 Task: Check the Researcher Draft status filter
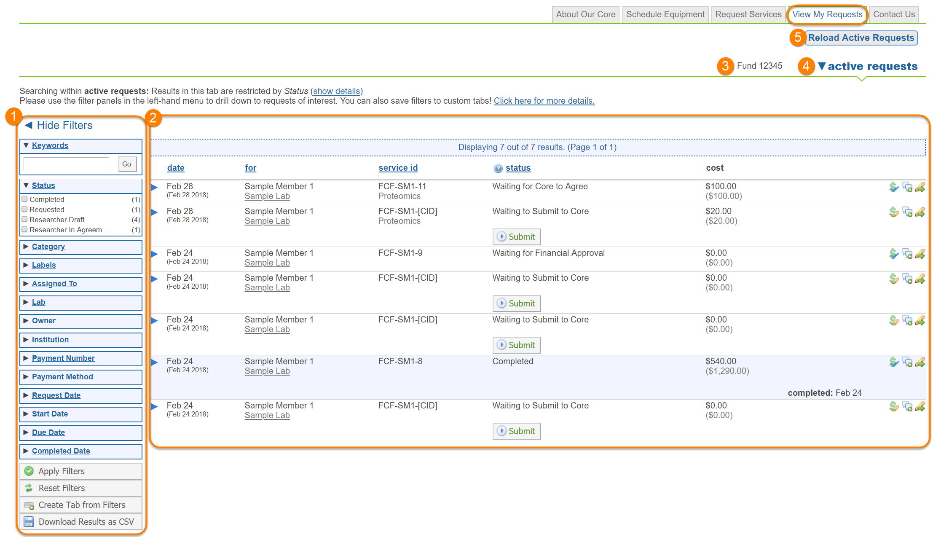point(25,219)
